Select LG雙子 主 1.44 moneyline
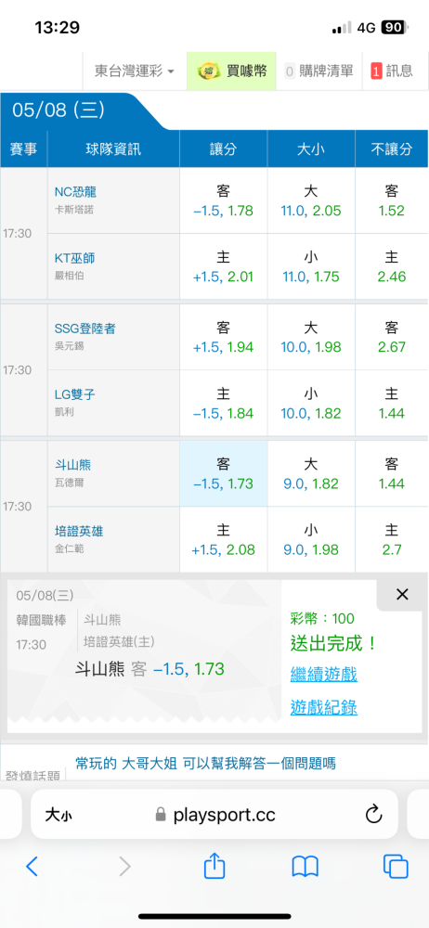Screen dimensions: 429x928 pyautogui.click(x=392, y=403)
